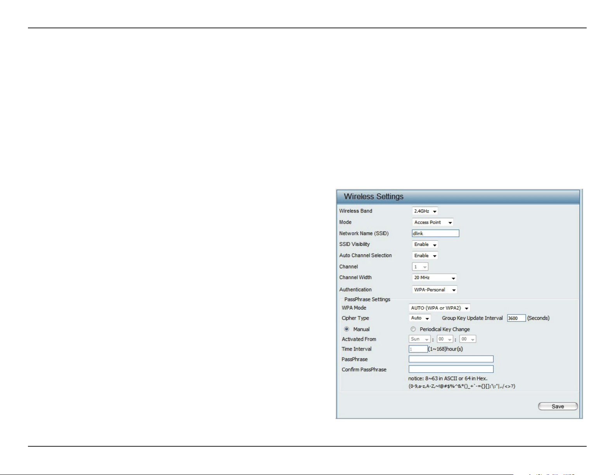This screenshot has width=615, height=475.
Task: Click the (Seconds) label
Action: tap(538, 318)
